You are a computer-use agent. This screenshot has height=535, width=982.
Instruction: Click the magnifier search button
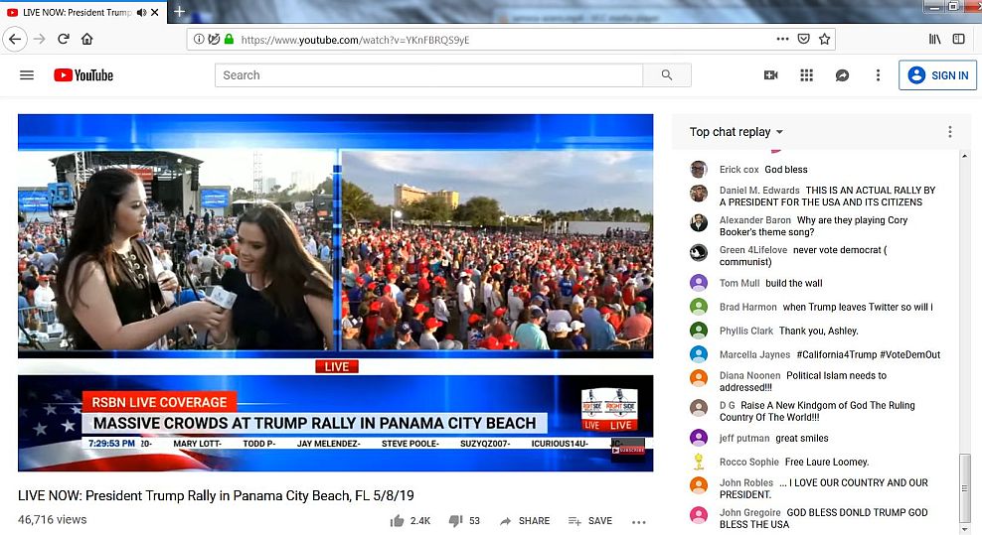click(x=667, y=75)
